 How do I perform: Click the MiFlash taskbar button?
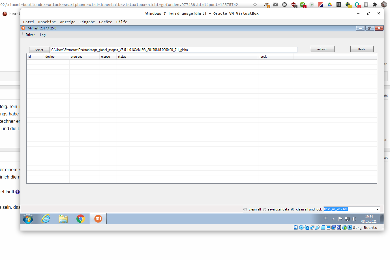click(98, 219)
